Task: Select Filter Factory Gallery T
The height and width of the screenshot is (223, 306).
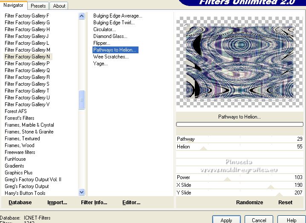Action: [27, 91]
